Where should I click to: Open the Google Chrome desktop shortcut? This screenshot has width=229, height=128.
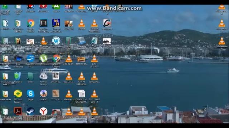click(x=30, y=23)
